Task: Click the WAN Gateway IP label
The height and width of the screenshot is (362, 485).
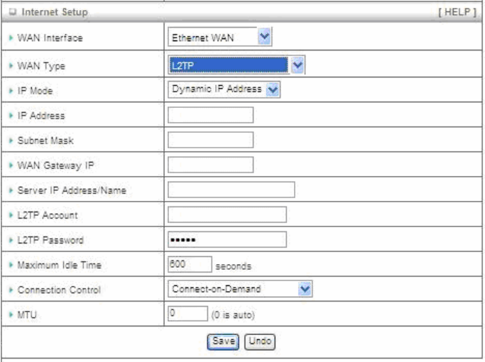Action: pyautogui.click(x=55, y=165)
